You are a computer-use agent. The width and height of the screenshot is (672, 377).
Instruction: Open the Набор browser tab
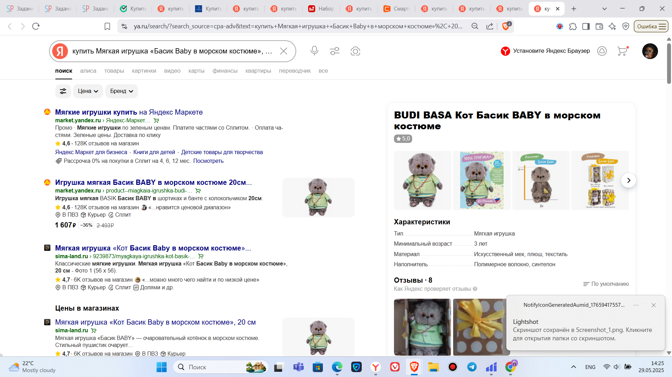click(321, 9)
